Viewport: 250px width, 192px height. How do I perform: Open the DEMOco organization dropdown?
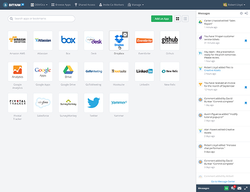[39, 5]
